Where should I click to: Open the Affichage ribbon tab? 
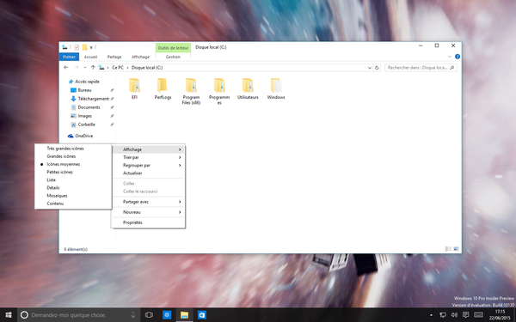[140, 57]
